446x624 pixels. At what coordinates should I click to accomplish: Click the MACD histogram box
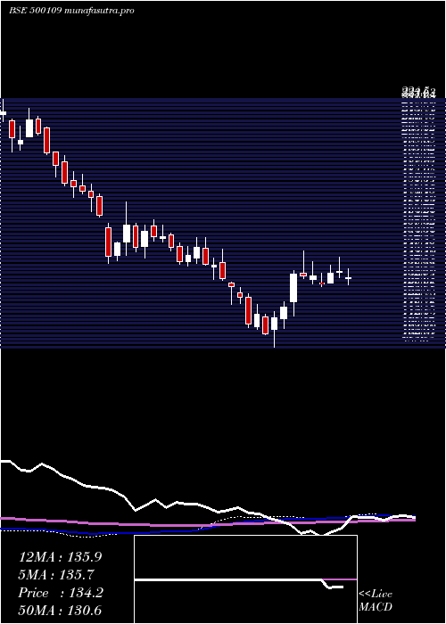(245, 579)
